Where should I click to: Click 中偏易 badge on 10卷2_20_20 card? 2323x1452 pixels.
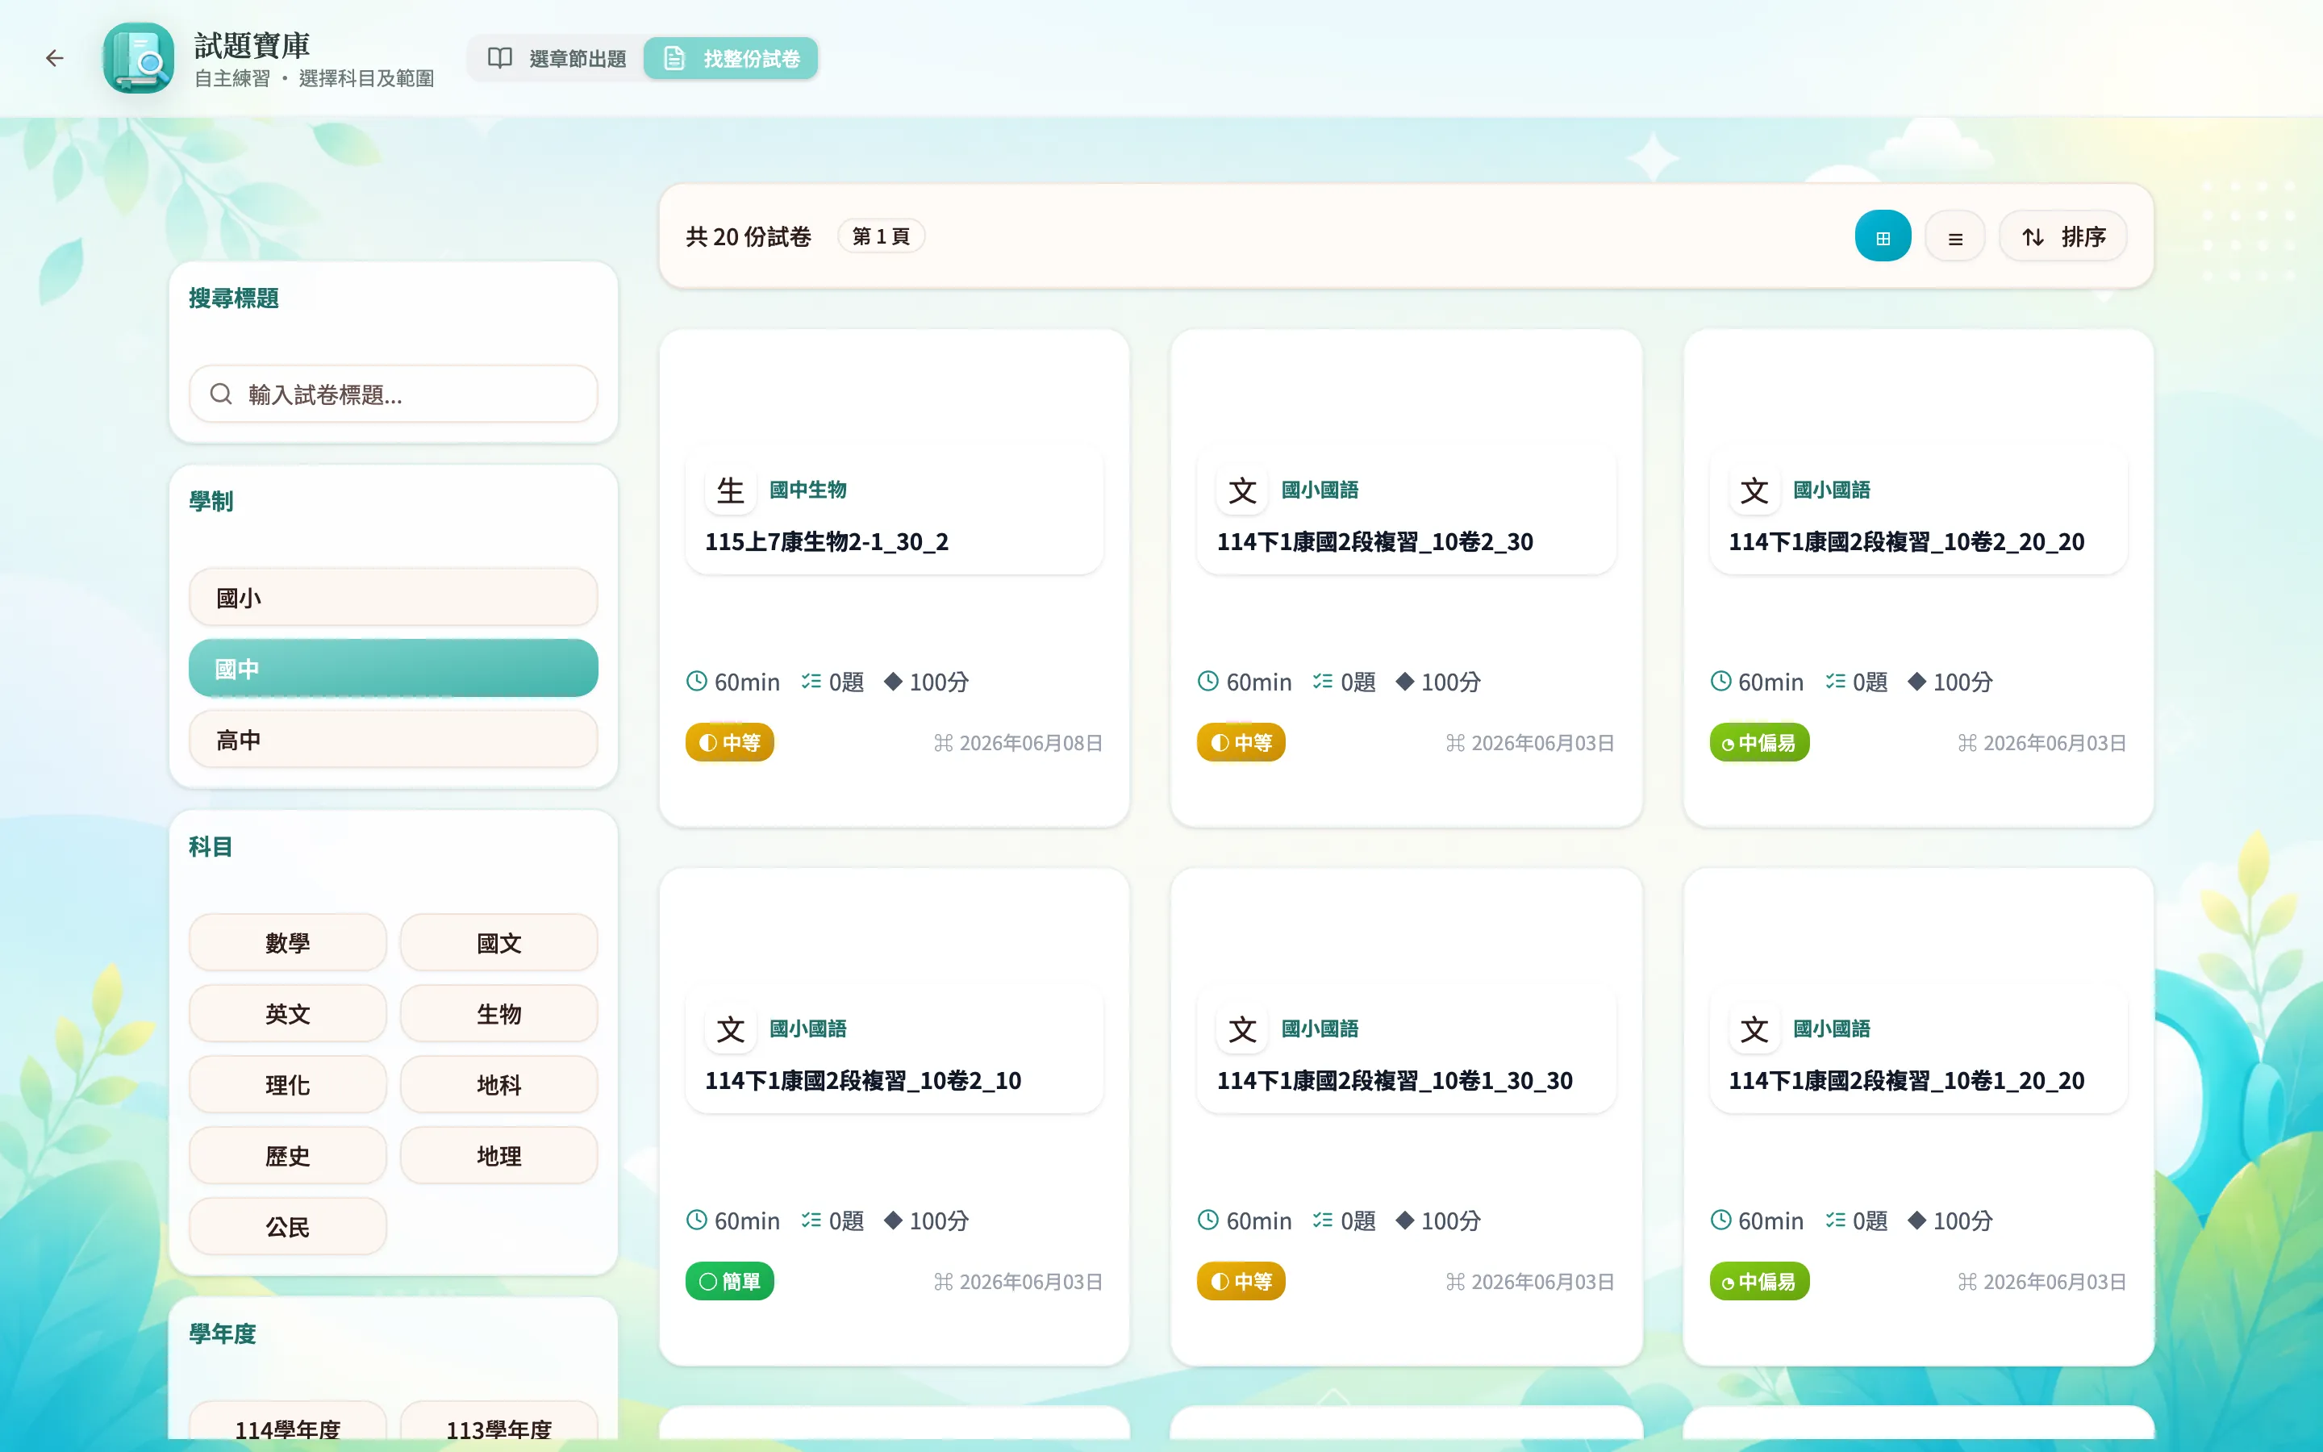pyautogui.click(x=1759, y=742)
